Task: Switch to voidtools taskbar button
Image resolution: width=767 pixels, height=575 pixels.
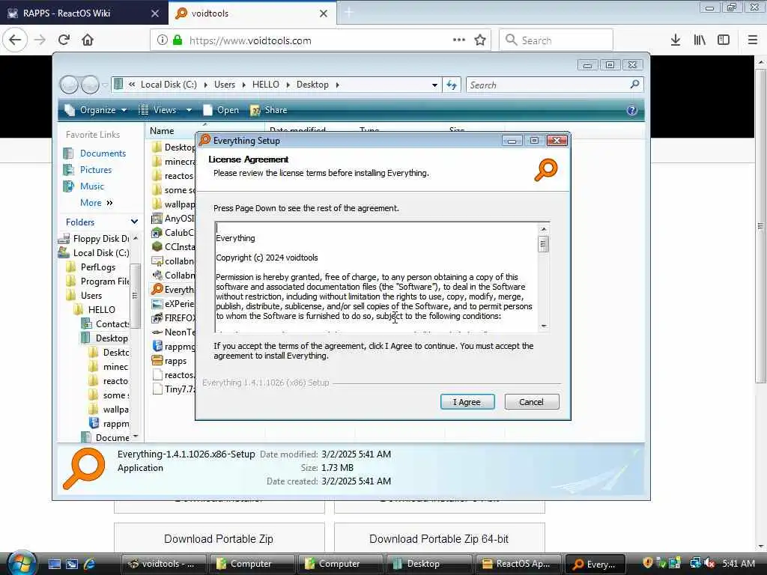Action: click(x=163, y=564)
